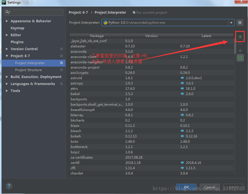Image resolution: width=248 pixels, height=194 pixels.
Task: Click the project-level icon beside Project Structure
Action: click(62, 70)
